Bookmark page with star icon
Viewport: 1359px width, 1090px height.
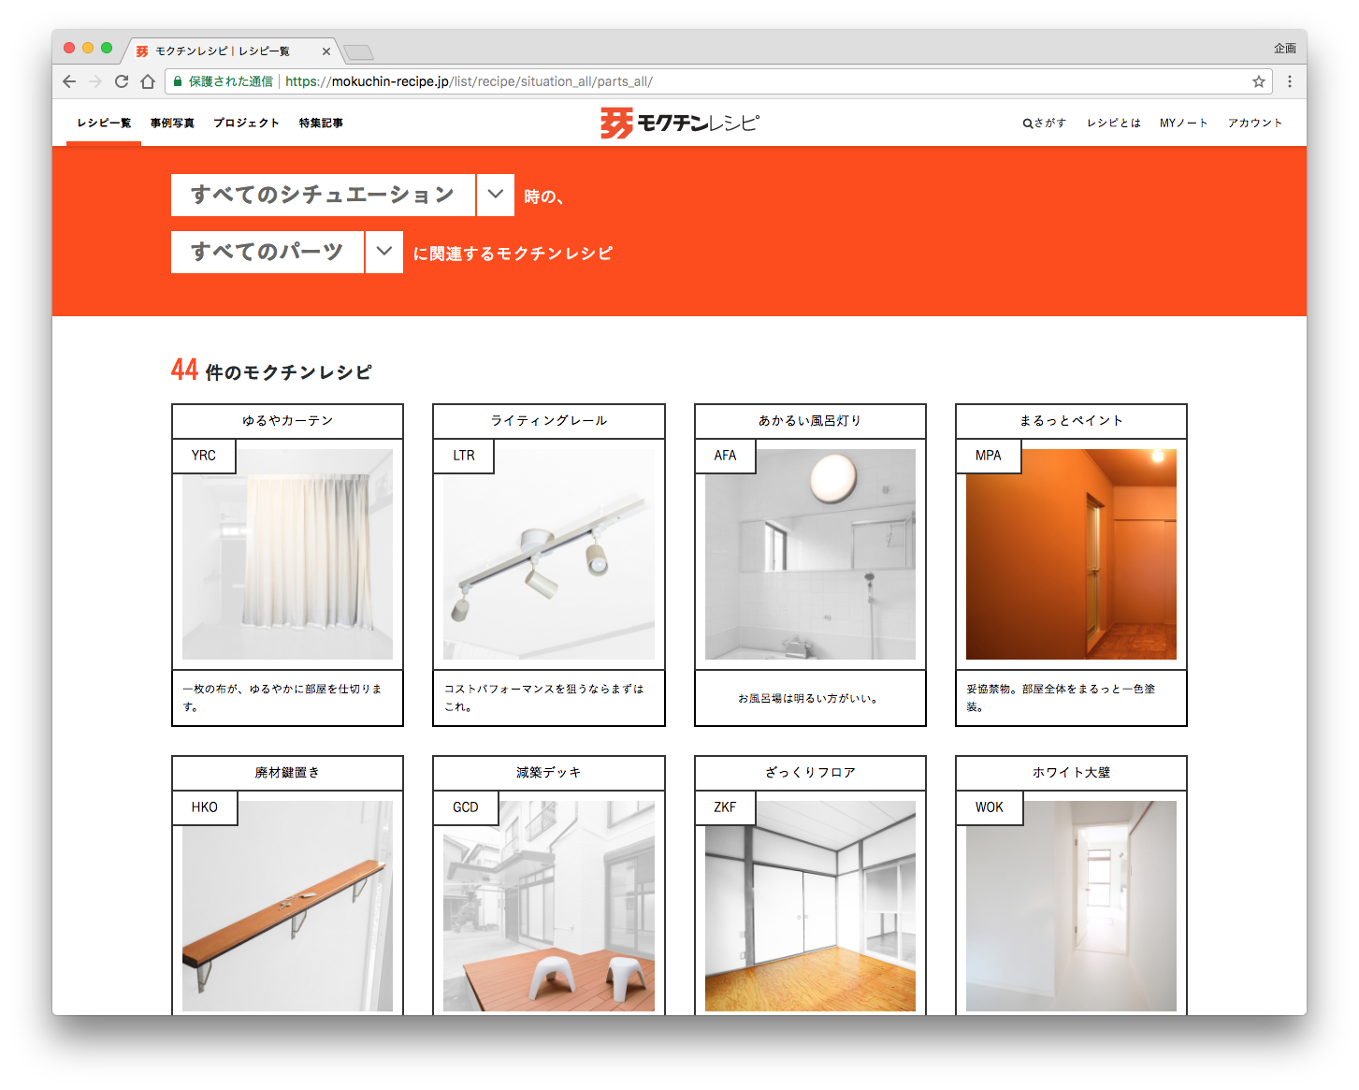1259,81
